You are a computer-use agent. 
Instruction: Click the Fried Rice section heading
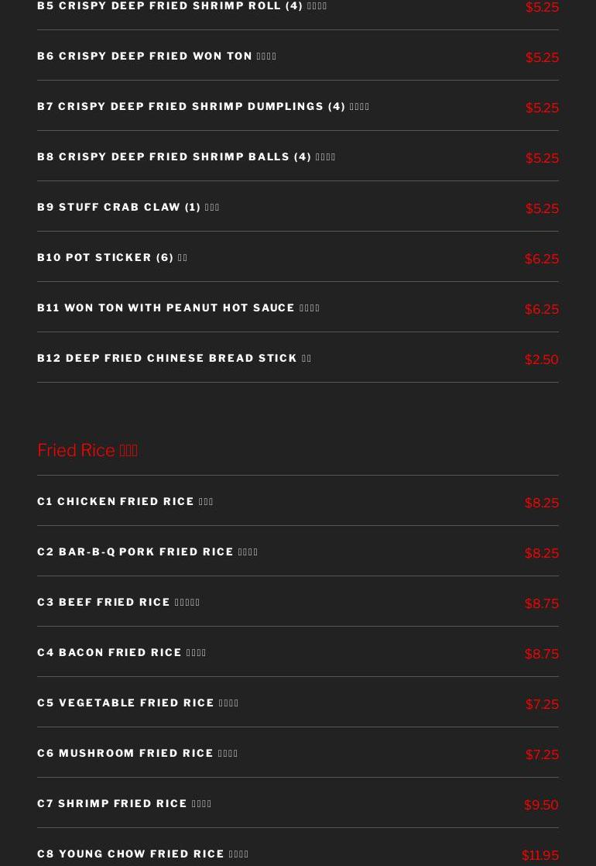coord(87,450)
